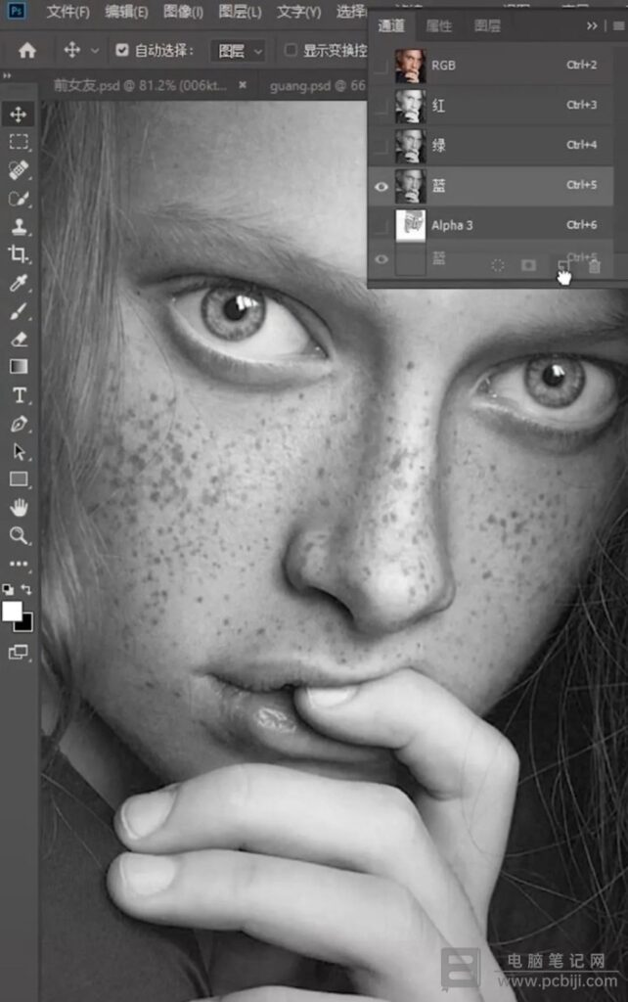Switch to the guang.psd document tab
Viewport: 628px width, 1002px height.
point(318,85)
